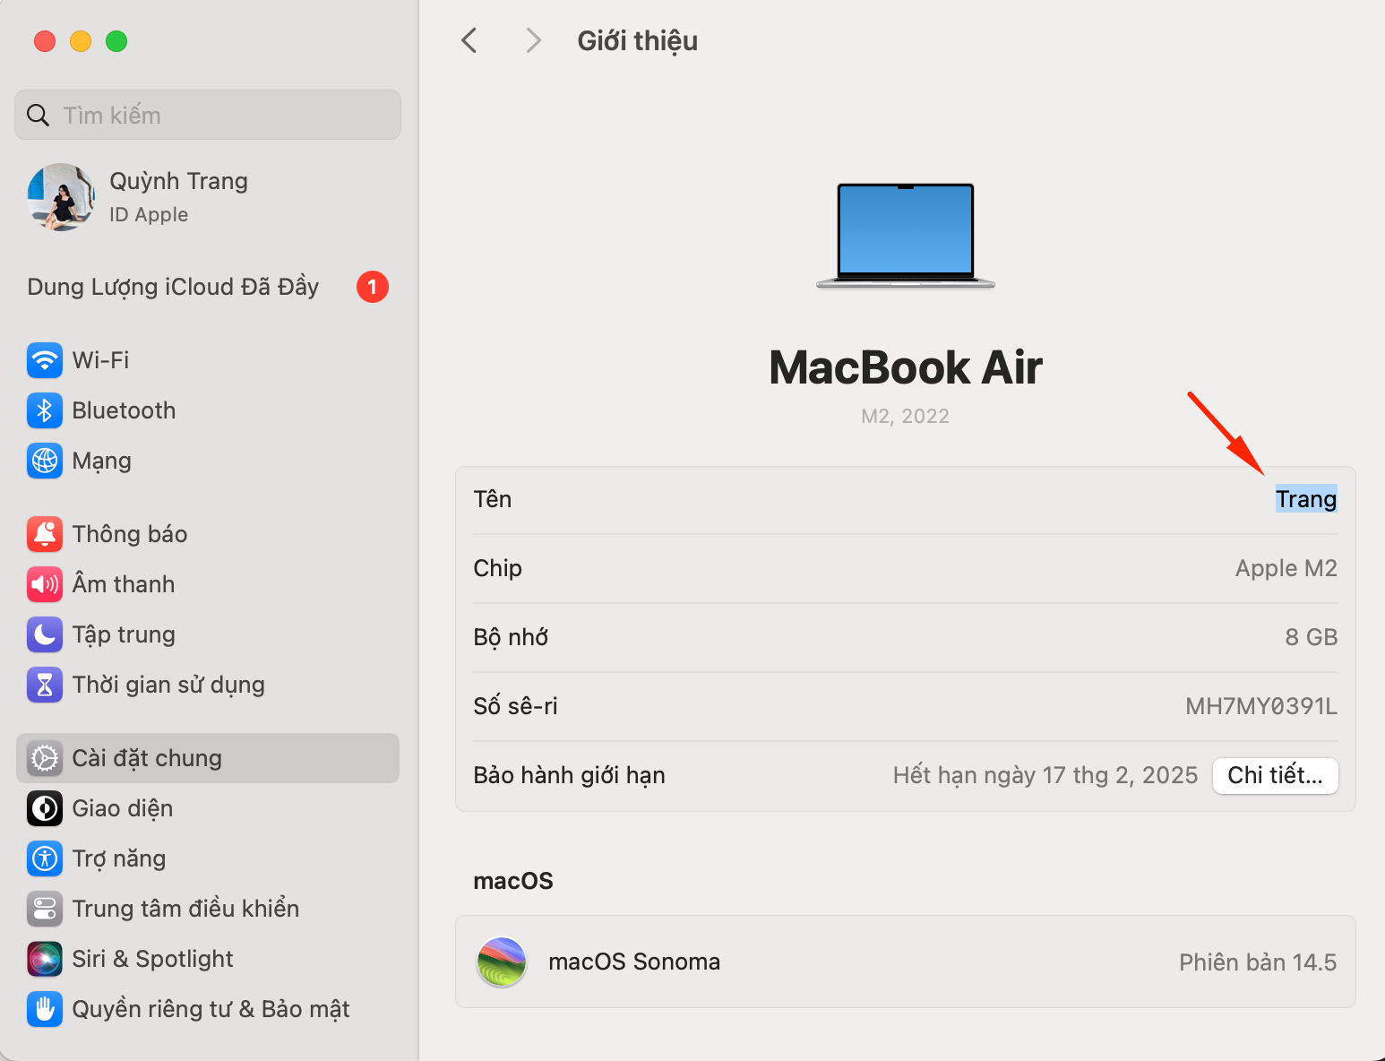The image size is (1385, 1061).
Task: Open Thông báo bell icon
Action: point(45,534)
